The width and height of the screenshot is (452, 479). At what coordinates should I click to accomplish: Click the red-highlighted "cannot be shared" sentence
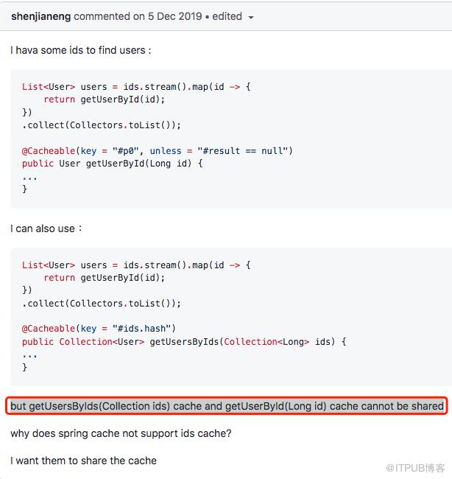[227, 406]
